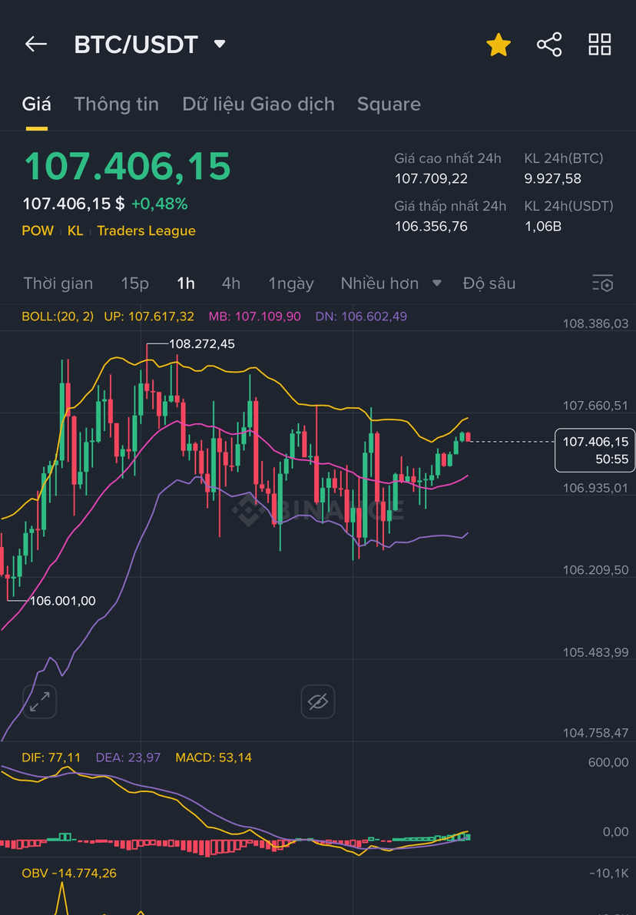The height and width of the screenshot is (915, 636).
Task: Tap the 108.272,45 high marker
Action: (202, 343)
